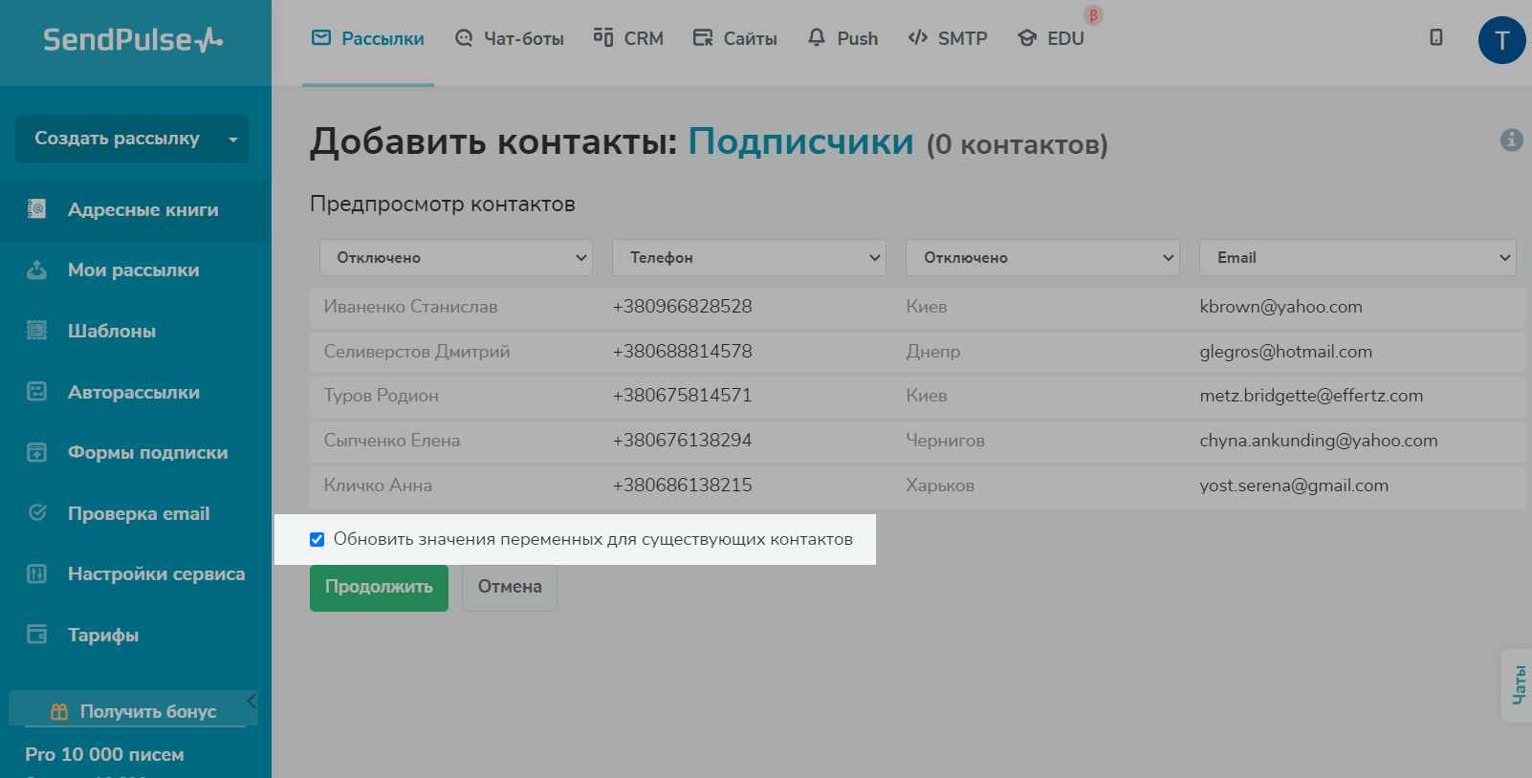Click the Address books sidebar icon

[36, 209]
